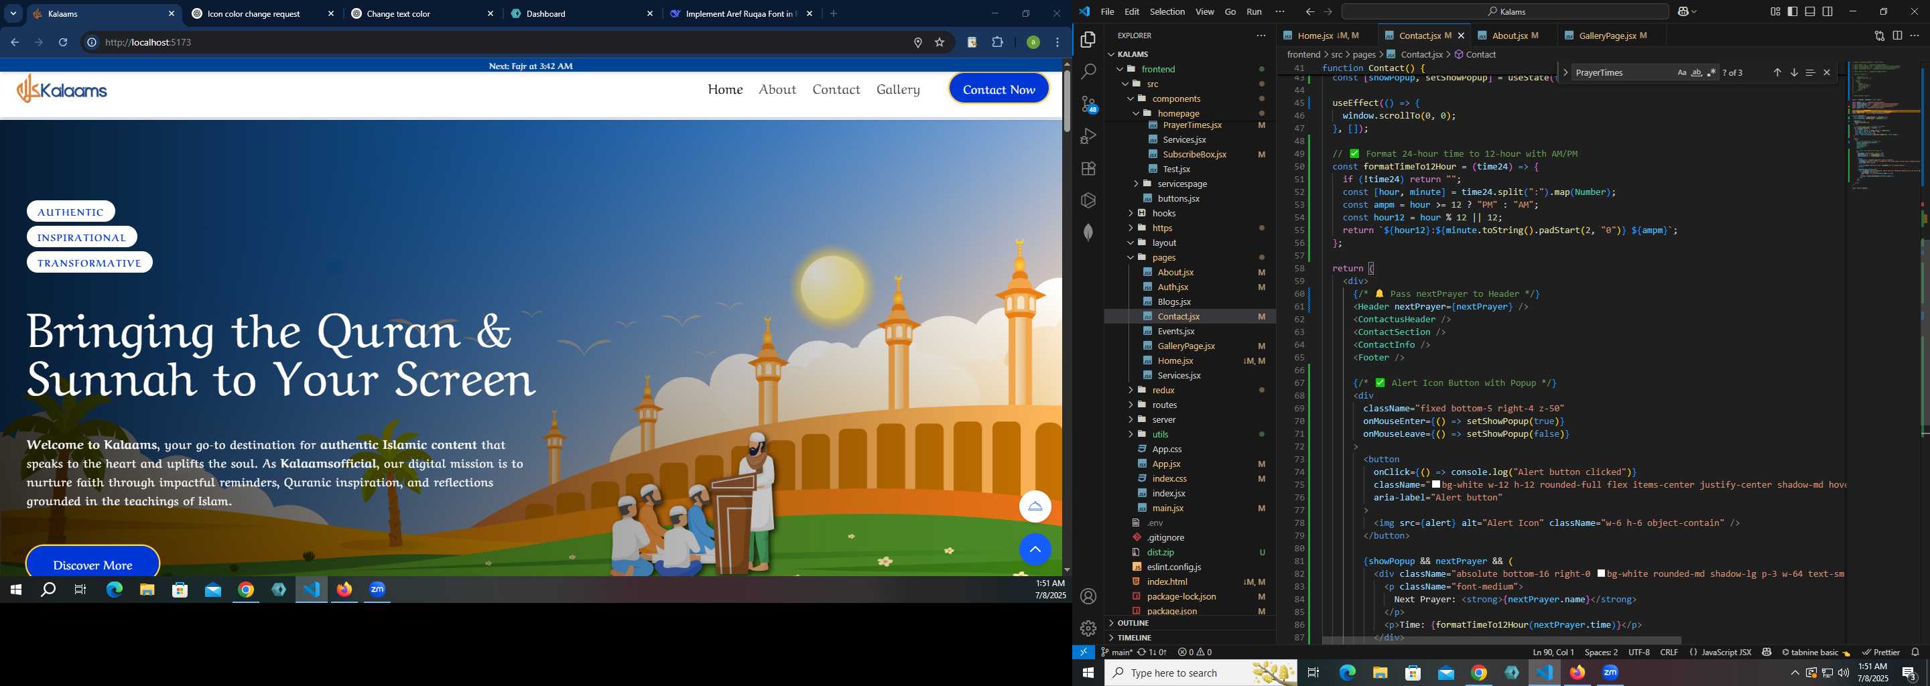This screenshot has width=1930, height=686.
Task: Open Changes compare icon in editor toolbar
Action: point(1879,36)
